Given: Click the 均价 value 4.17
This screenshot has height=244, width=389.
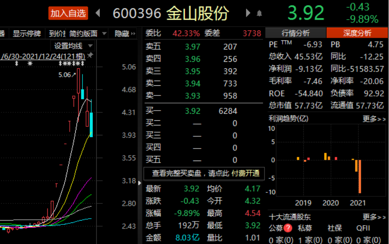Looking at the screenshot, I should click(x=253, y=189).
